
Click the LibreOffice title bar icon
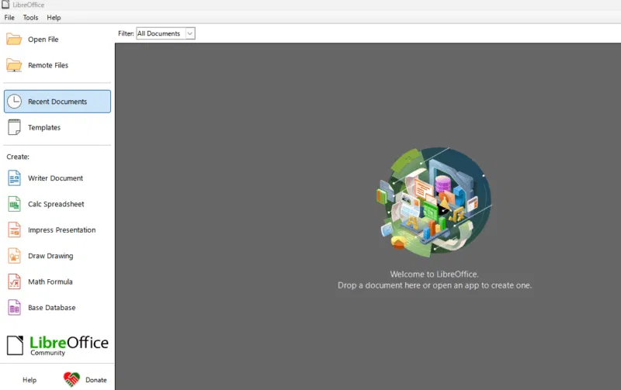pos(5,5)
